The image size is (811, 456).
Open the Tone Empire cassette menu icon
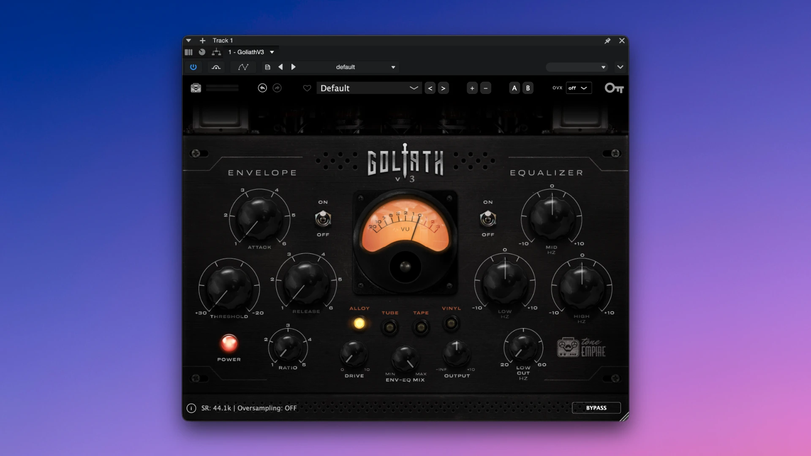tap(196, 88)
